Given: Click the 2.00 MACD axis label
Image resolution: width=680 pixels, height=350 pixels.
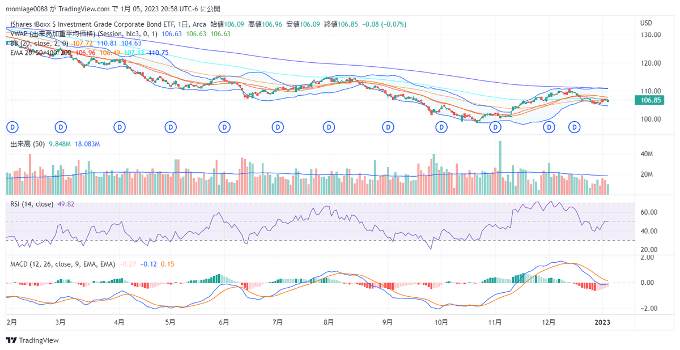Looking at the screenshot, I should [648, 257].
